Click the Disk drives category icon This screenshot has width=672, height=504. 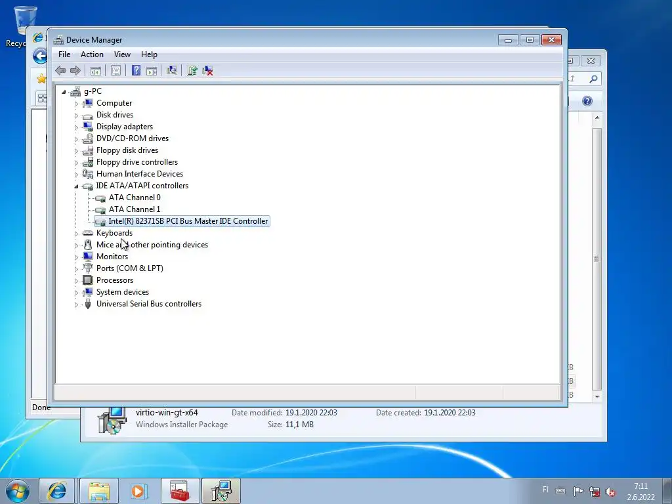coord(87,115)
